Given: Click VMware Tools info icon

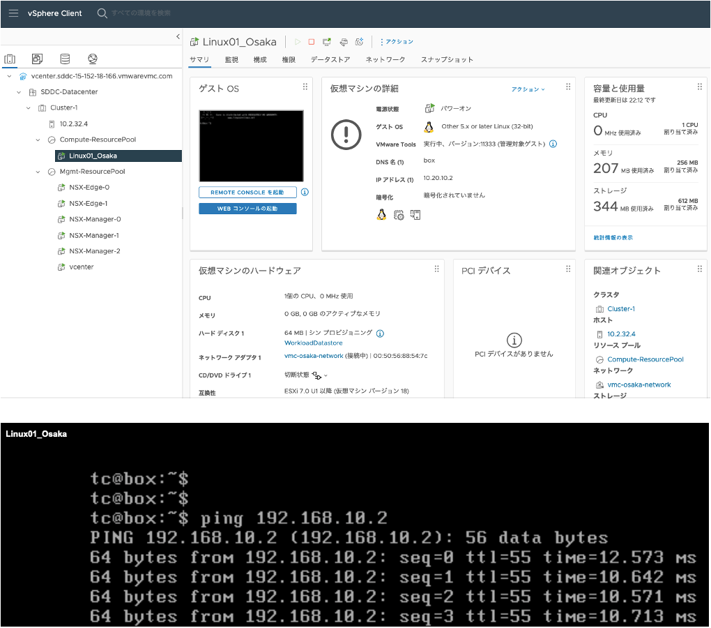Looking at the screenshot, I should tap(553, 144).
